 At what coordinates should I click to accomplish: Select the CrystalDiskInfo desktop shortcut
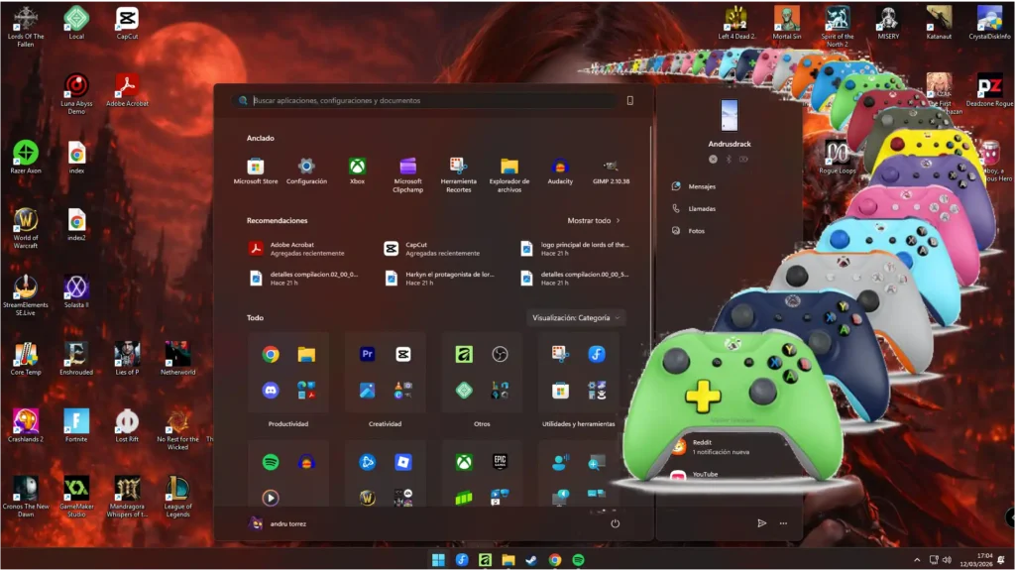click(989, 24)
